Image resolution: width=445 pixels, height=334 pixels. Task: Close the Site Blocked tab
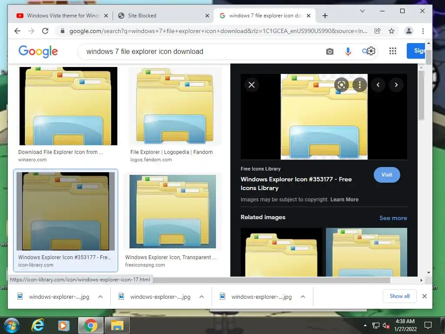(207, 16)
